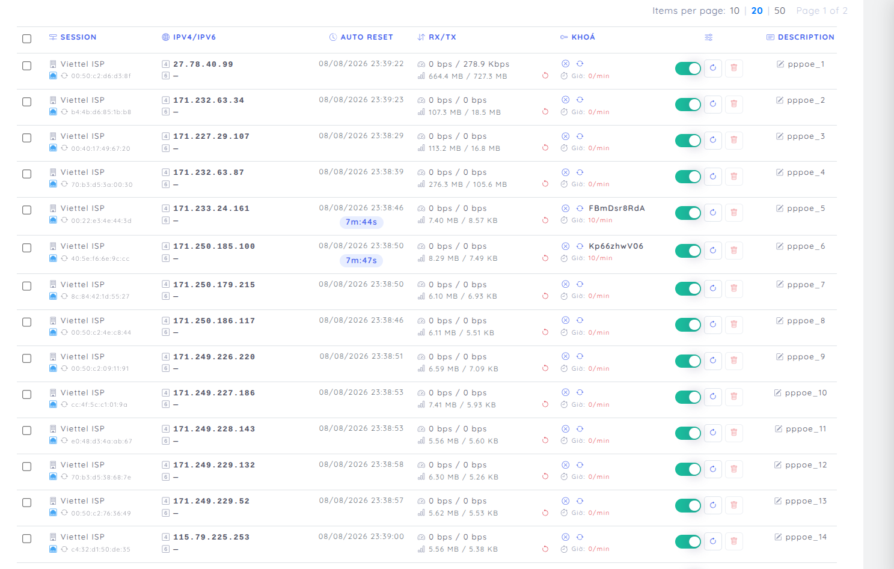Click the Page 1 of 2 indicator
The image size is (894, 569).
click(822, 11)
